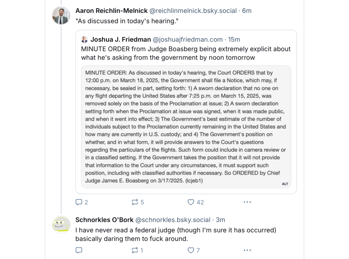349x259 pixels.
Task: Visit @joshuajfriedman.com handle
Action: (188, 40)
